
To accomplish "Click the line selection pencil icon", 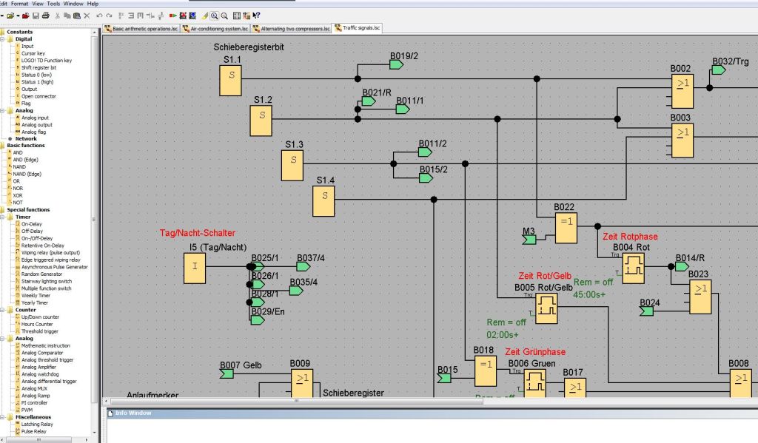I will tap(205, 16).
